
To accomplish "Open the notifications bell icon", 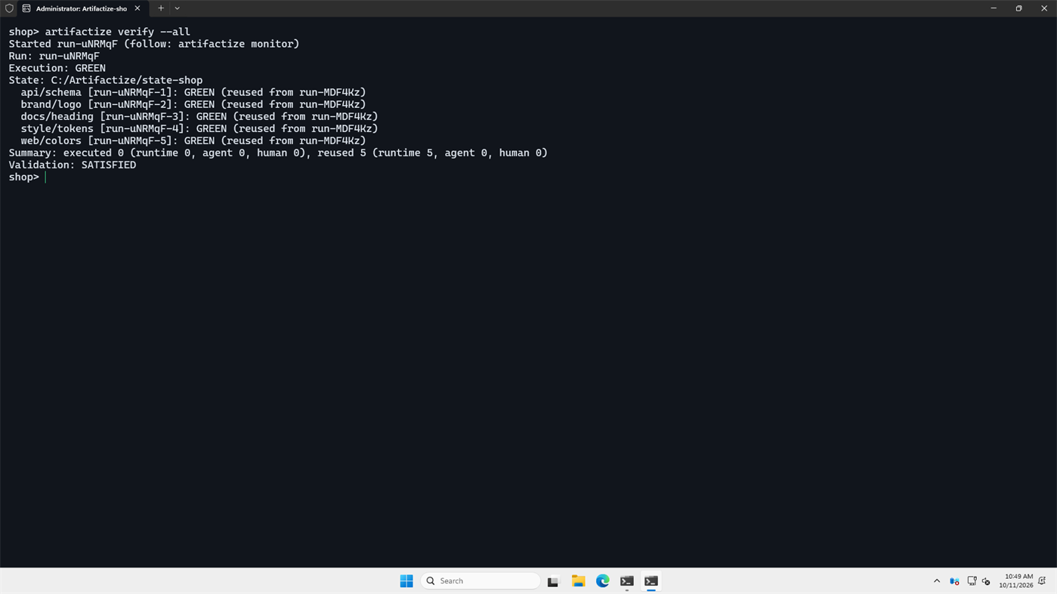I will pos(1042,581).
